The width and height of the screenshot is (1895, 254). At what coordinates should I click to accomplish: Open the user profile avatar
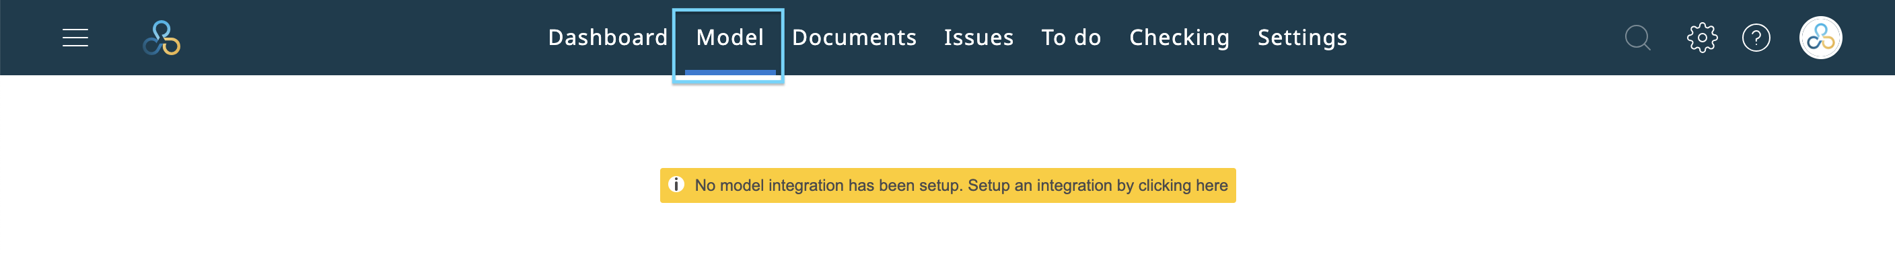tap(1821, 38)
